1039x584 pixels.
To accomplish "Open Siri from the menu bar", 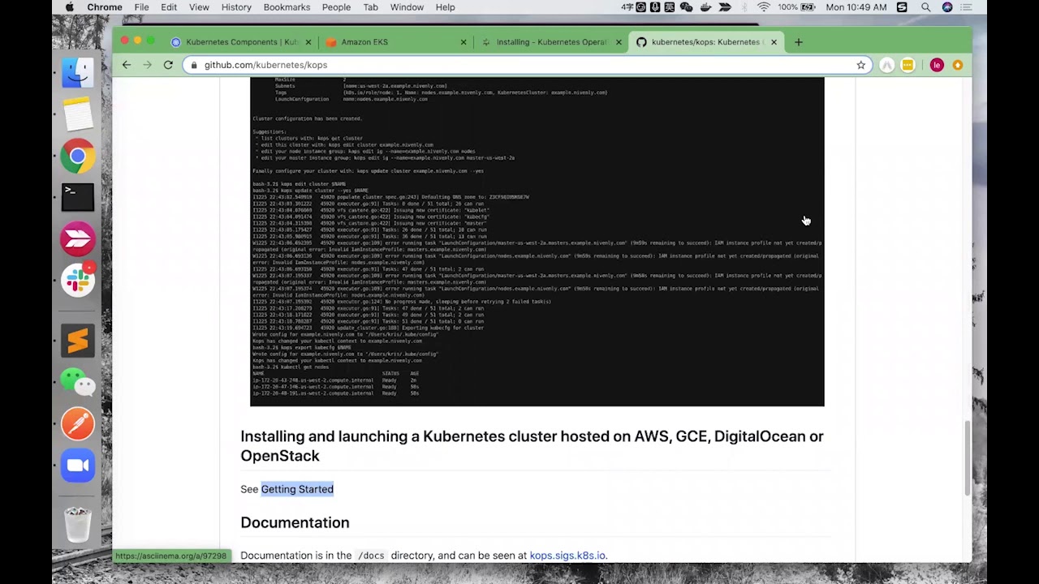I will 947,7.
